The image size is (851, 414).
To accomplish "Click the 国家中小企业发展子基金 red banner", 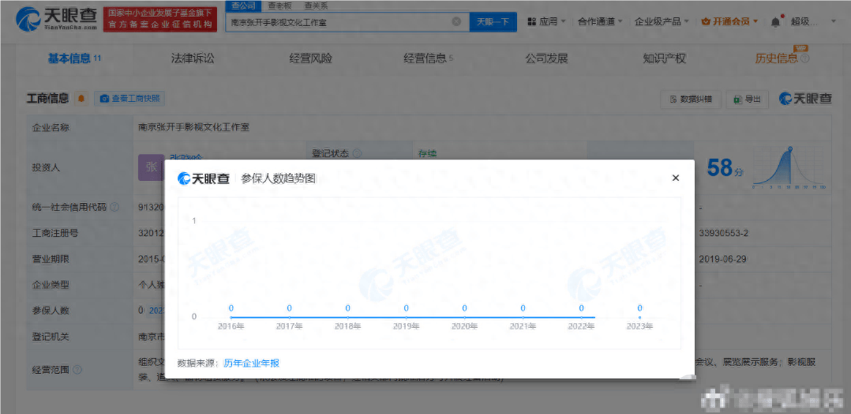I will (160, 20).
